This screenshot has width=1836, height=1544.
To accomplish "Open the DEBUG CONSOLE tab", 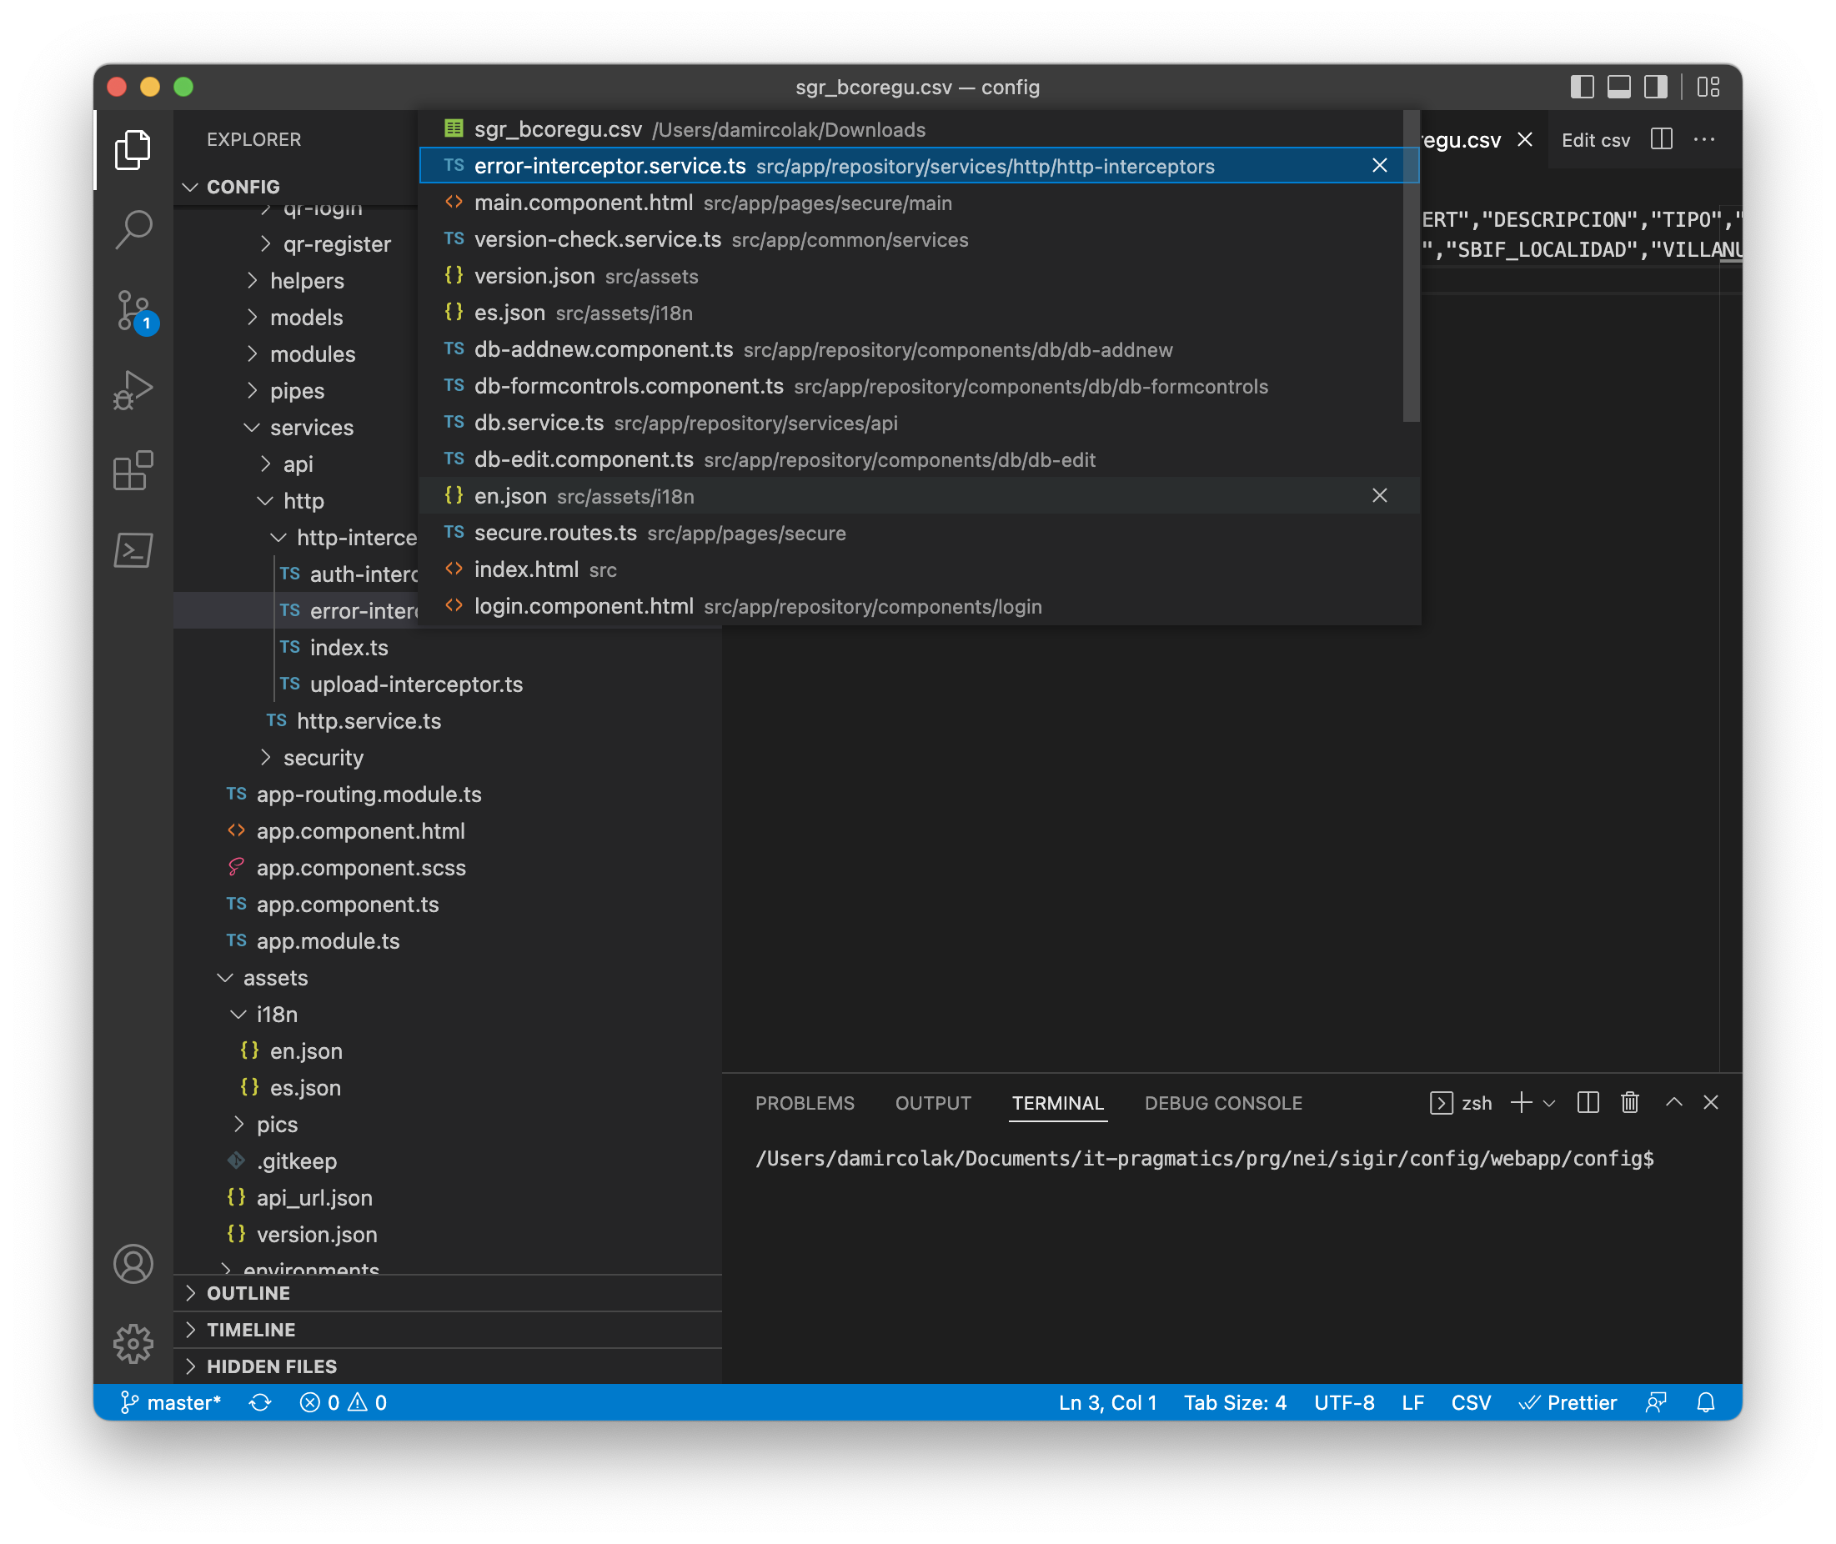I will (1222, 1103).
